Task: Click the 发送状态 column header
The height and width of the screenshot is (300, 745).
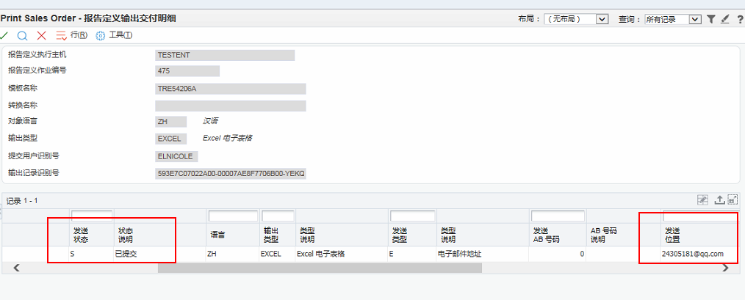Action: [x=92, y=235]
